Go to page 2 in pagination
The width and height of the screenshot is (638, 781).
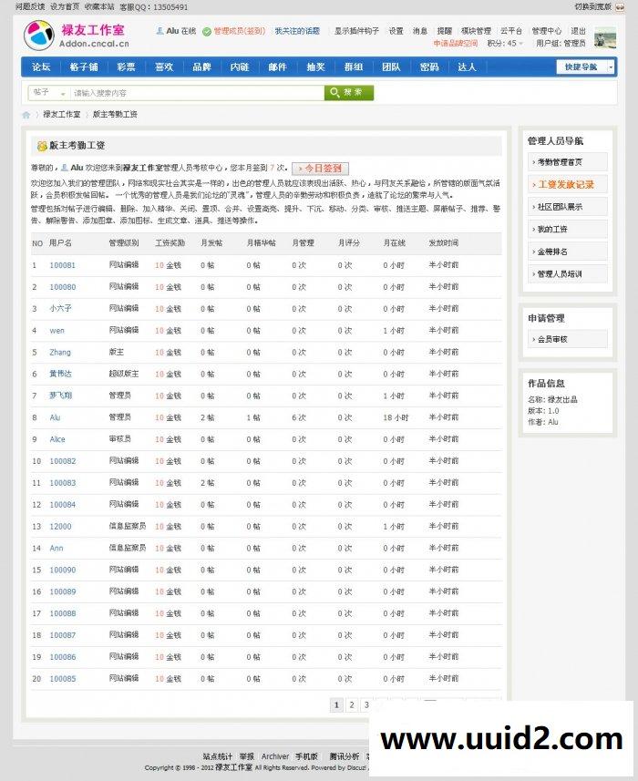[352, 704]
